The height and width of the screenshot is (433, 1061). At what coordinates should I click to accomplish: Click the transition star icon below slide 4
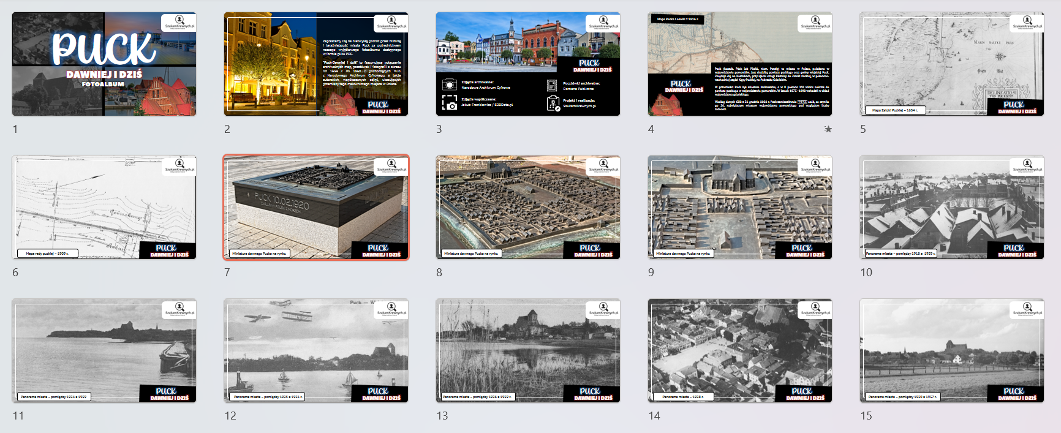click(828, 129)
